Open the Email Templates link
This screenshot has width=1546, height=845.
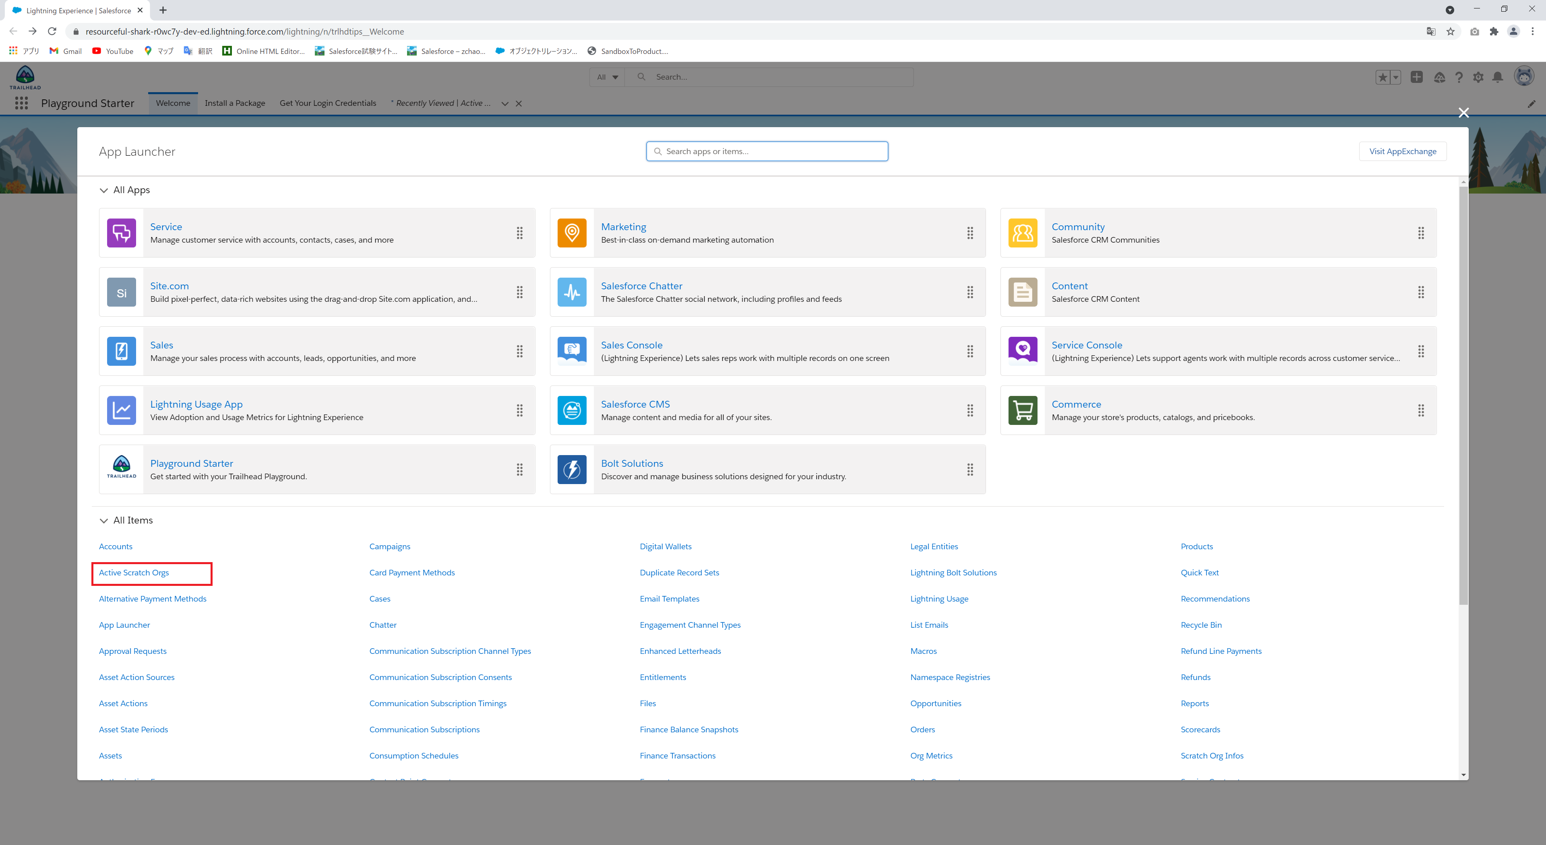point(669,598)
